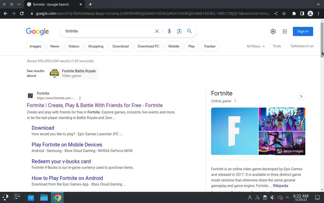Screen dimensions: 324x203
Task: Open the Chrome extensions puzzle icon
Action: (x=294, y=13)
